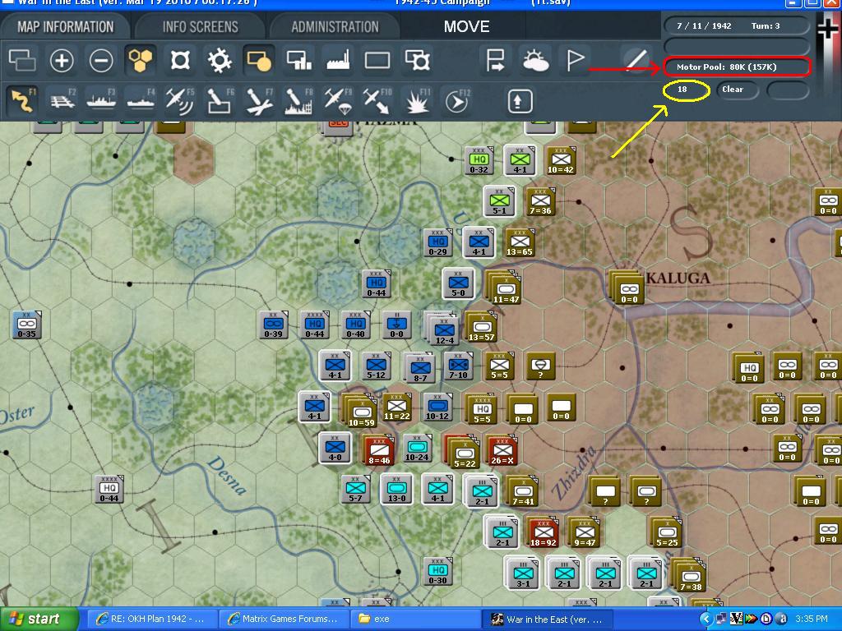Viewport: 842px width, 631px height.
Task: Click the rectangle-with-gear icon
Action: point(417,60)
